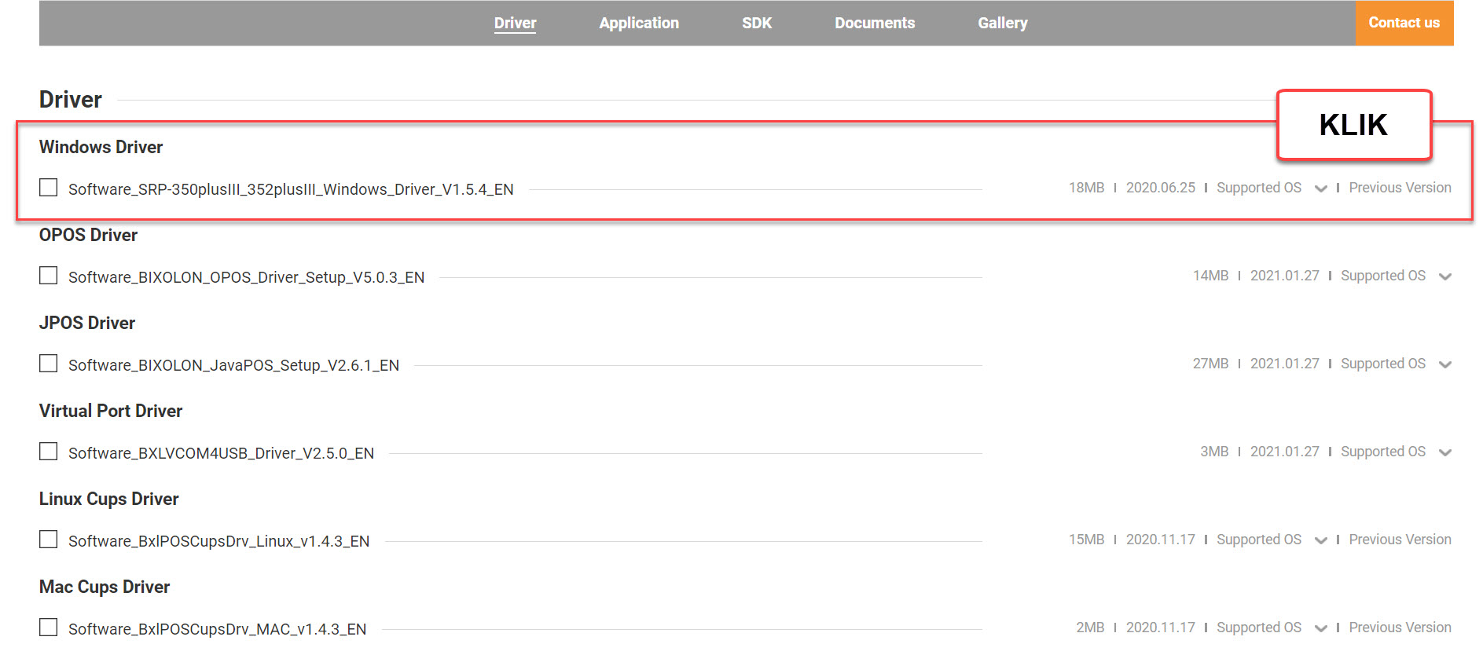Viewport: 1483px width, 655px height.
Task: Check the BIXOLON JavaPOS Setup checkbox
Action: (49, 364)
